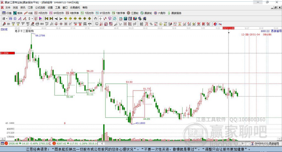Click the 老子十二宫结构 label
Image resolution: width=282 pixels, height=152 pixels.
tap(24, 31)
